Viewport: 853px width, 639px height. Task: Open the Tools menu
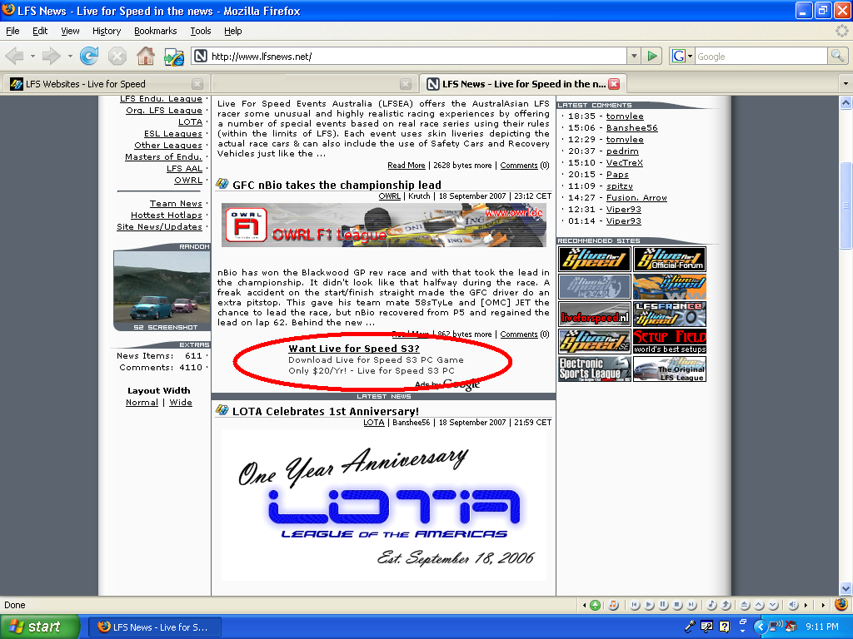pos(200,31)
